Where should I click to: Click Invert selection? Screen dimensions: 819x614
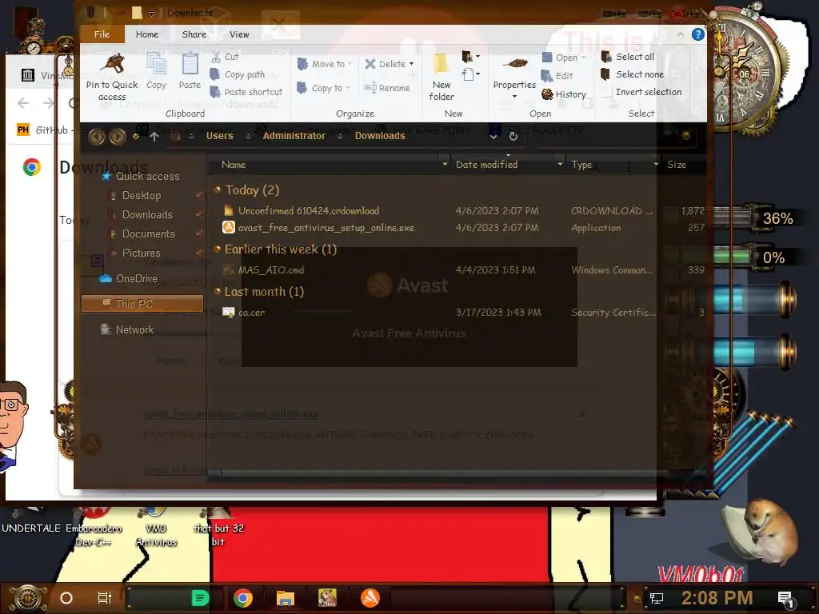pos(642,93)
